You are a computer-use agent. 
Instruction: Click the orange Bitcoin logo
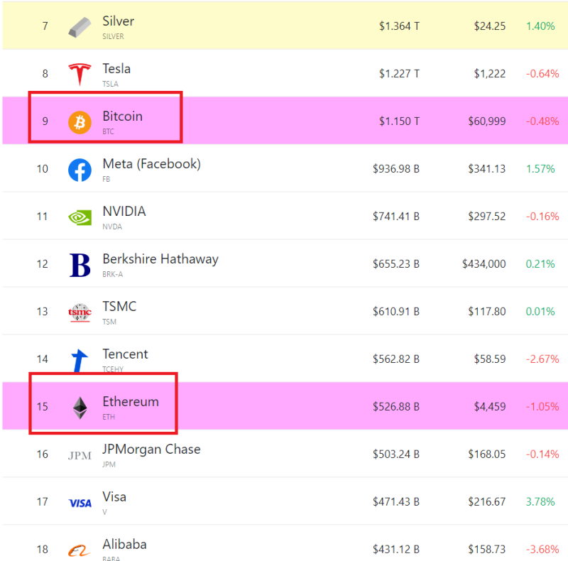pyautogui.click(x=80, y=122)
